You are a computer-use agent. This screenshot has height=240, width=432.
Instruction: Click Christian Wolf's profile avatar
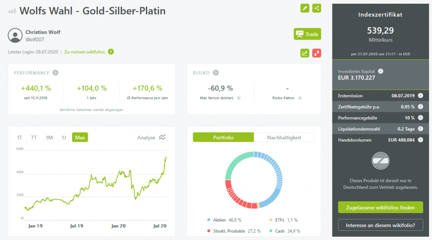click(x=15, y=35)
